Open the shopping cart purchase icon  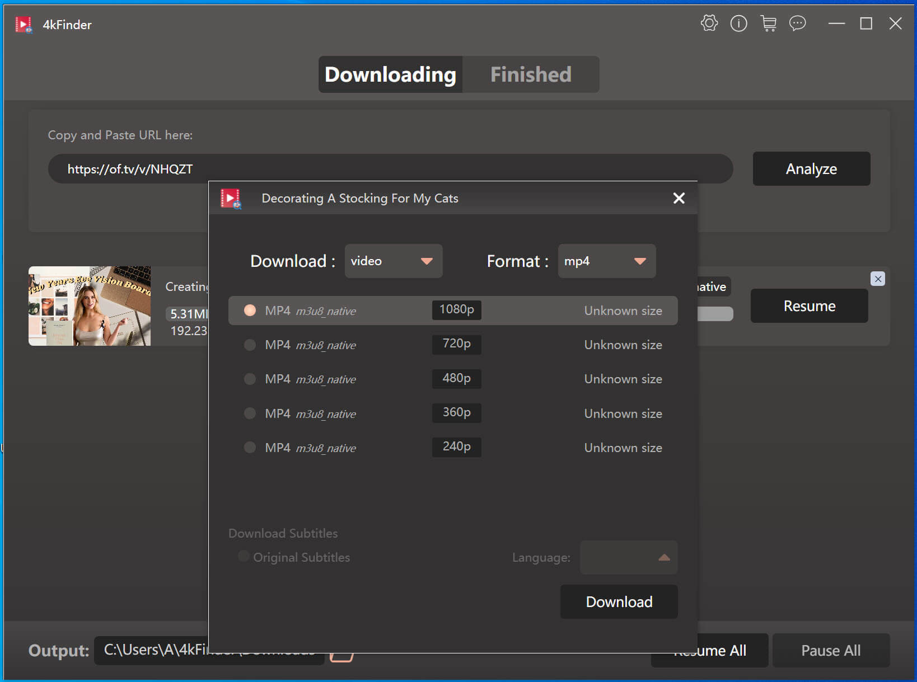[x=768, y=23]
